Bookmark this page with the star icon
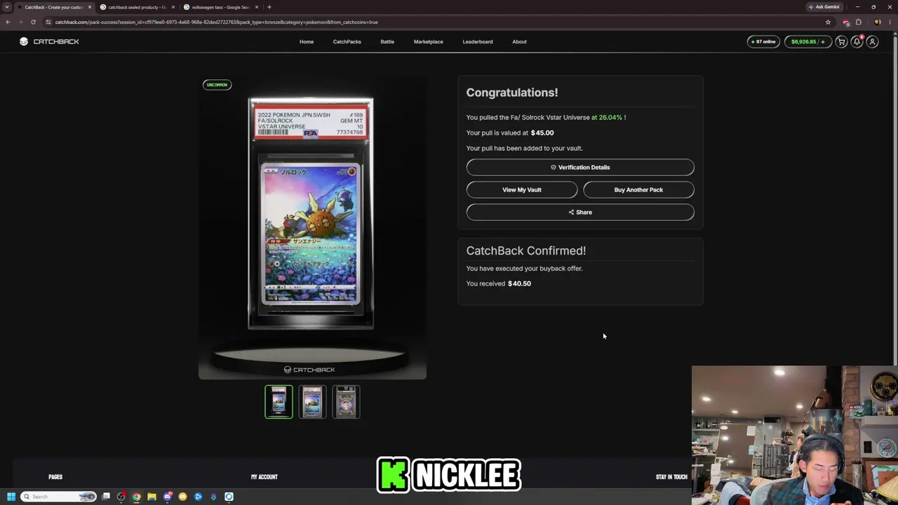 point(828,22)
